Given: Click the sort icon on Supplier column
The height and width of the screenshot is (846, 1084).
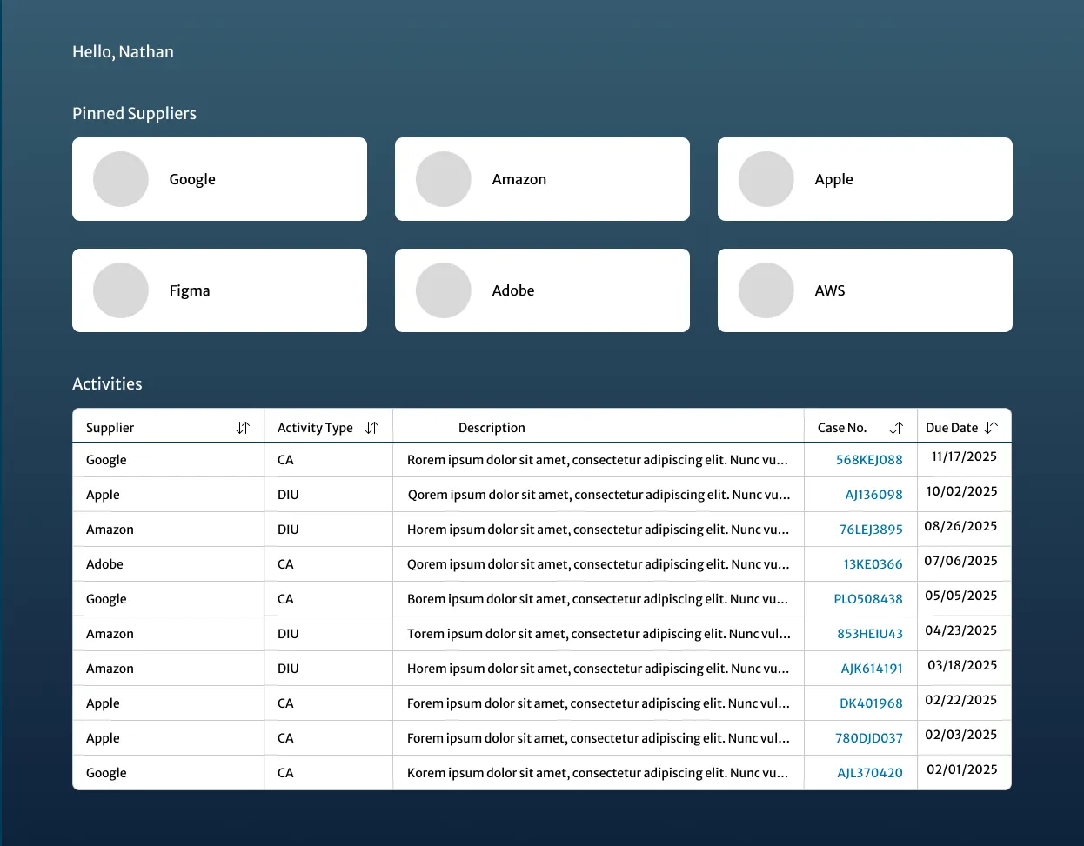Looking at the screenshot, I should [x=242, y=427].
